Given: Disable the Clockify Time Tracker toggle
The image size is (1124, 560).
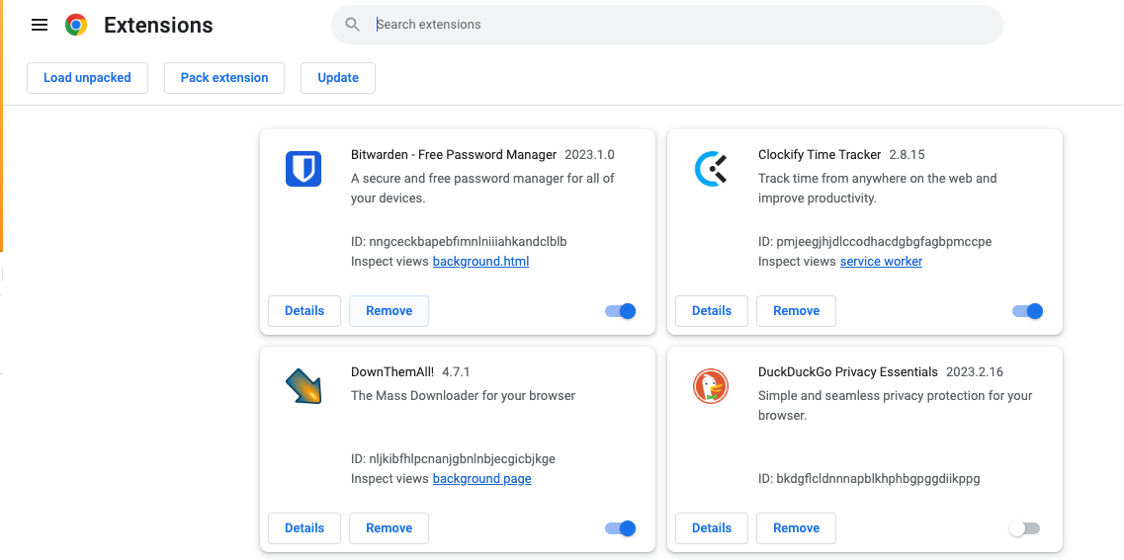Looking at the screenshot, I should pyautogui.click(x=1028, y=311).
